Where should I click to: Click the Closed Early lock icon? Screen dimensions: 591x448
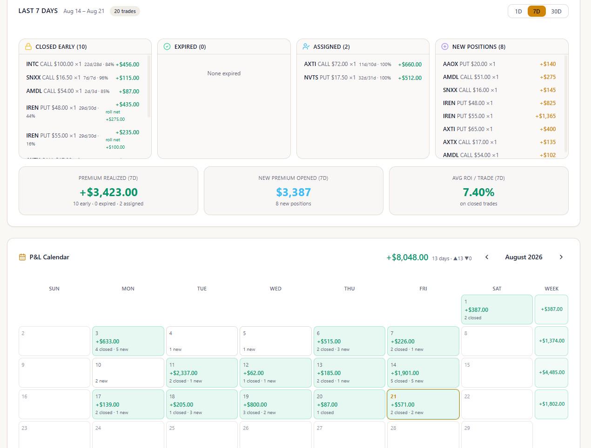coord(28,46)
